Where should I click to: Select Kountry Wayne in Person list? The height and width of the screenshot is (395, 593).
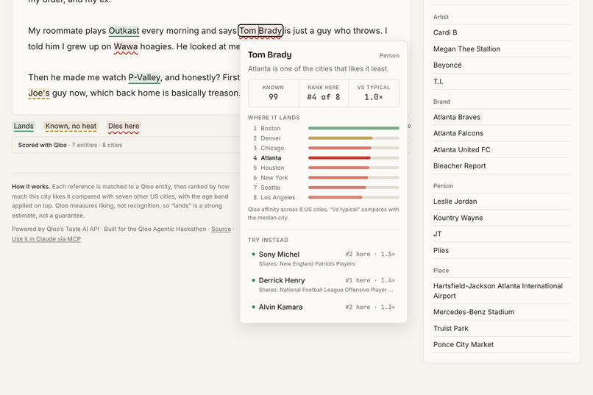point(502,218)
